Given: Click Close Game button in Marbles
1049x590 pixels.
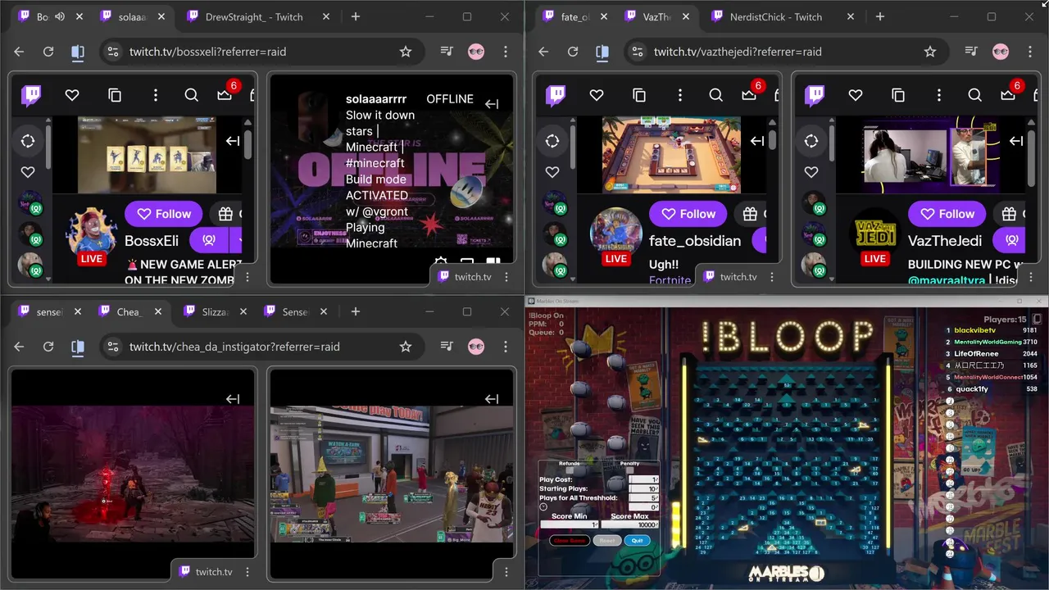Looking at the screenshot, I should tap(570, 540).
